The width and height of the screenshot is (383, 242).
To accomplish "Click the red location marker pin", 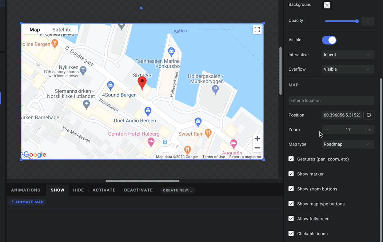I will click(x=142, y=83).
